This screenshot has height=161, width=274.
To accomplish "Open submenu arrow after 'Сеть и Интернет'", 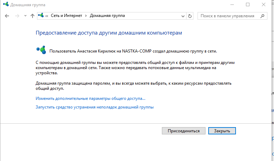I will pos(86,16).
